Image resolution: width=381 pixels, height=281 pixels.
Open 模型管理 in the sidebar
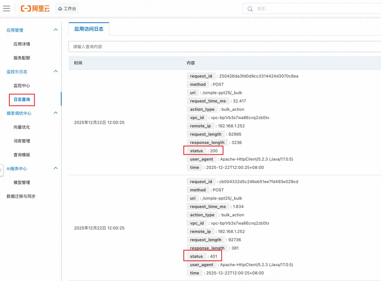pos(22,182)
